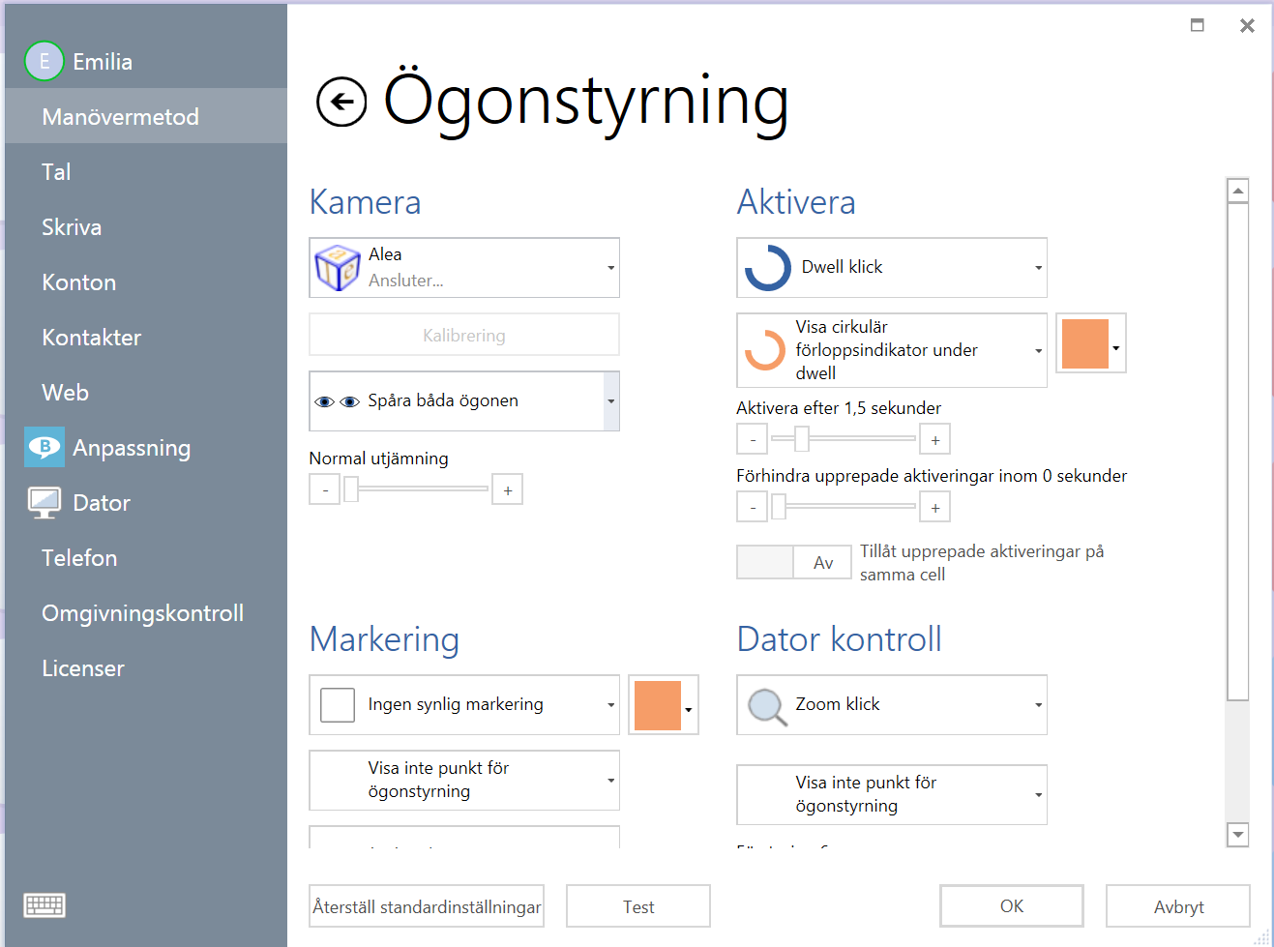Viewport: 1274px width, 947px height.
Task: Go back with the circled arrow icon
Action: click(341, 102)
